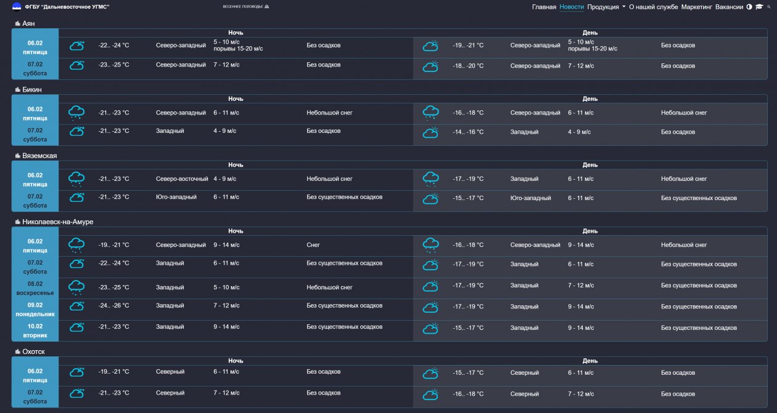Open the О нашей службе page
Image resolution: width=777 pixels, height=413 pixels.
pos(653,7)
